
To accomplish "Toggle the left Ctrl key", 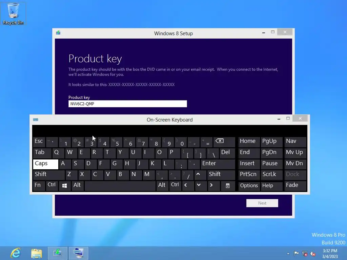I will point(52,186).
